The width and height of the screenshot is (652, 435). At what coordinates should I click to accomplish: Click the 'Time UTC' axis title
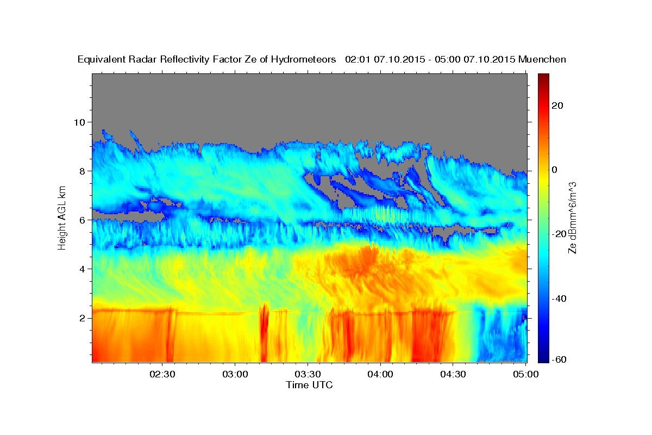(x=309, y=385)
